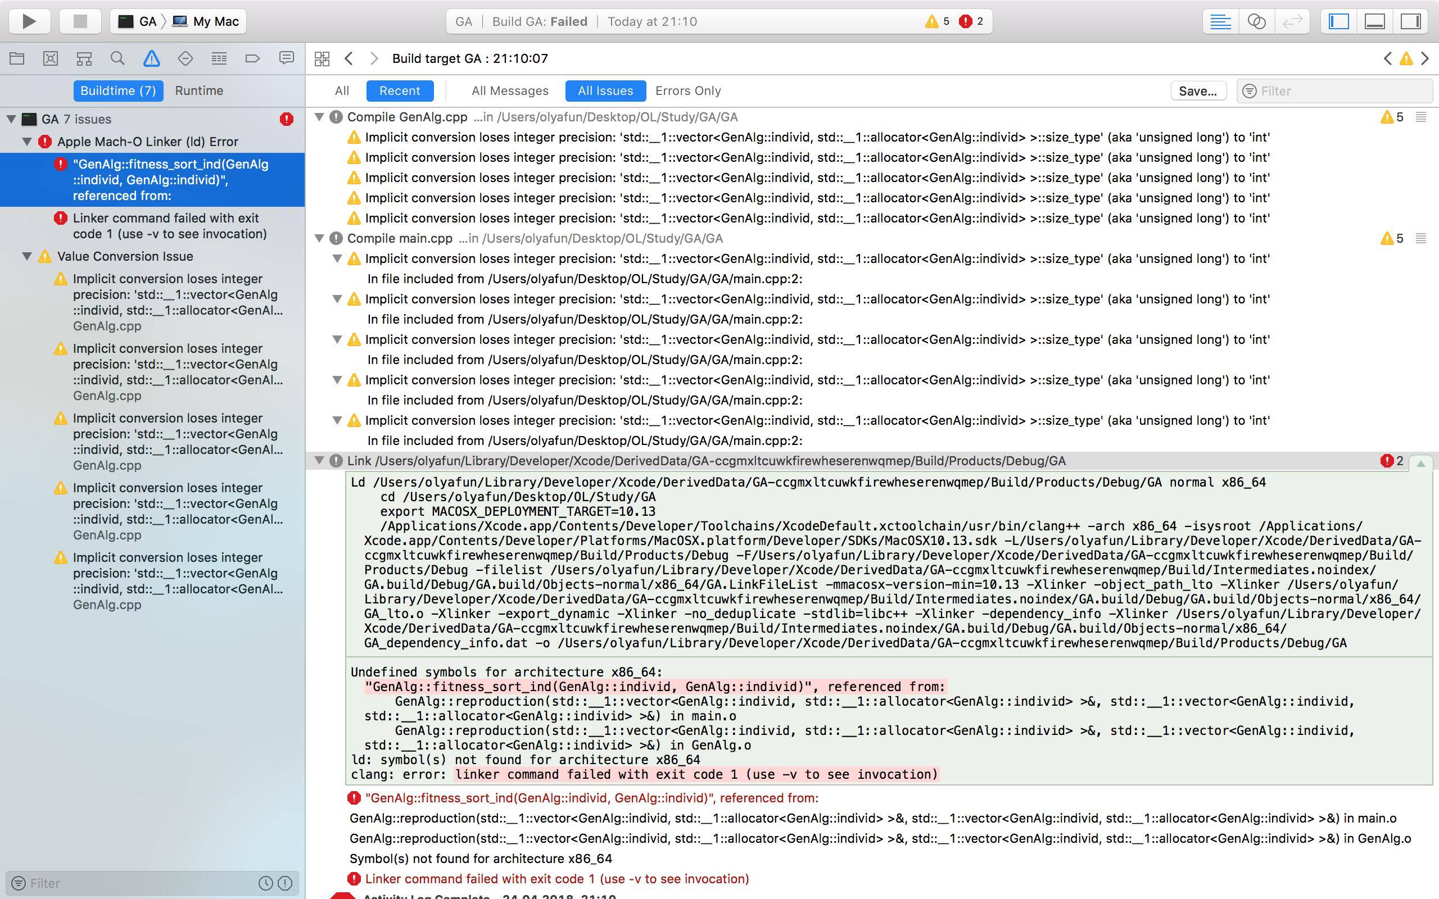
Task: Click the Build target GA : 21:10:07 breadcrumb
Action: (470, 58)
